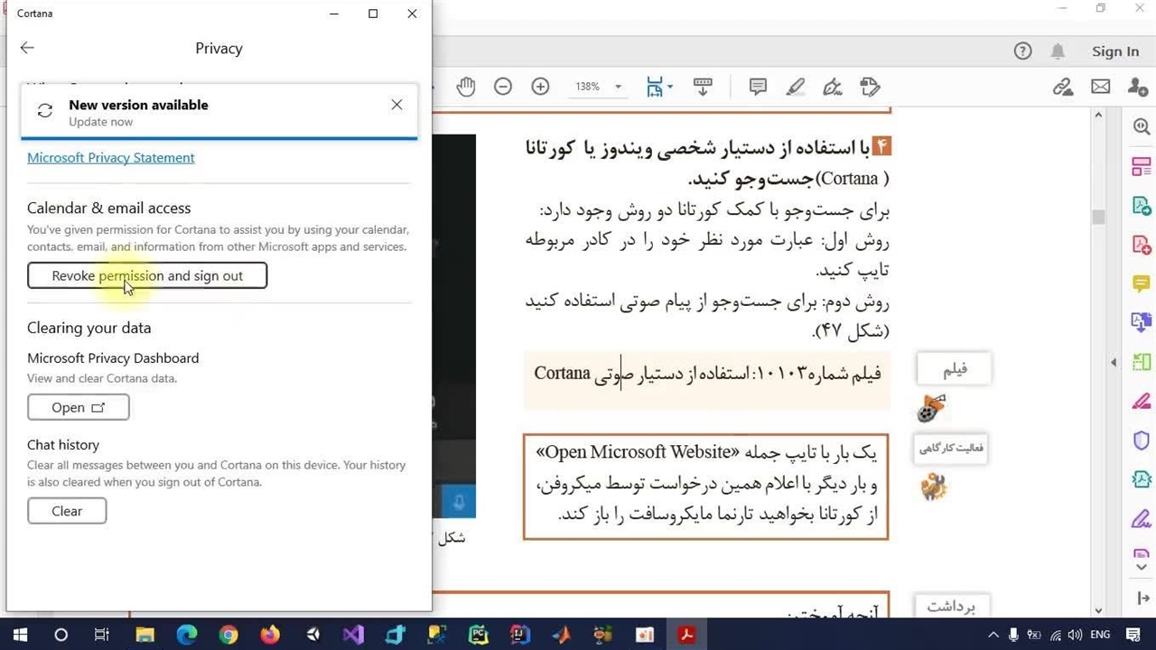The height and width of the screenshot is (650, 1156).
Task: Send file by email envelope icon
Action: [1100, 87]
